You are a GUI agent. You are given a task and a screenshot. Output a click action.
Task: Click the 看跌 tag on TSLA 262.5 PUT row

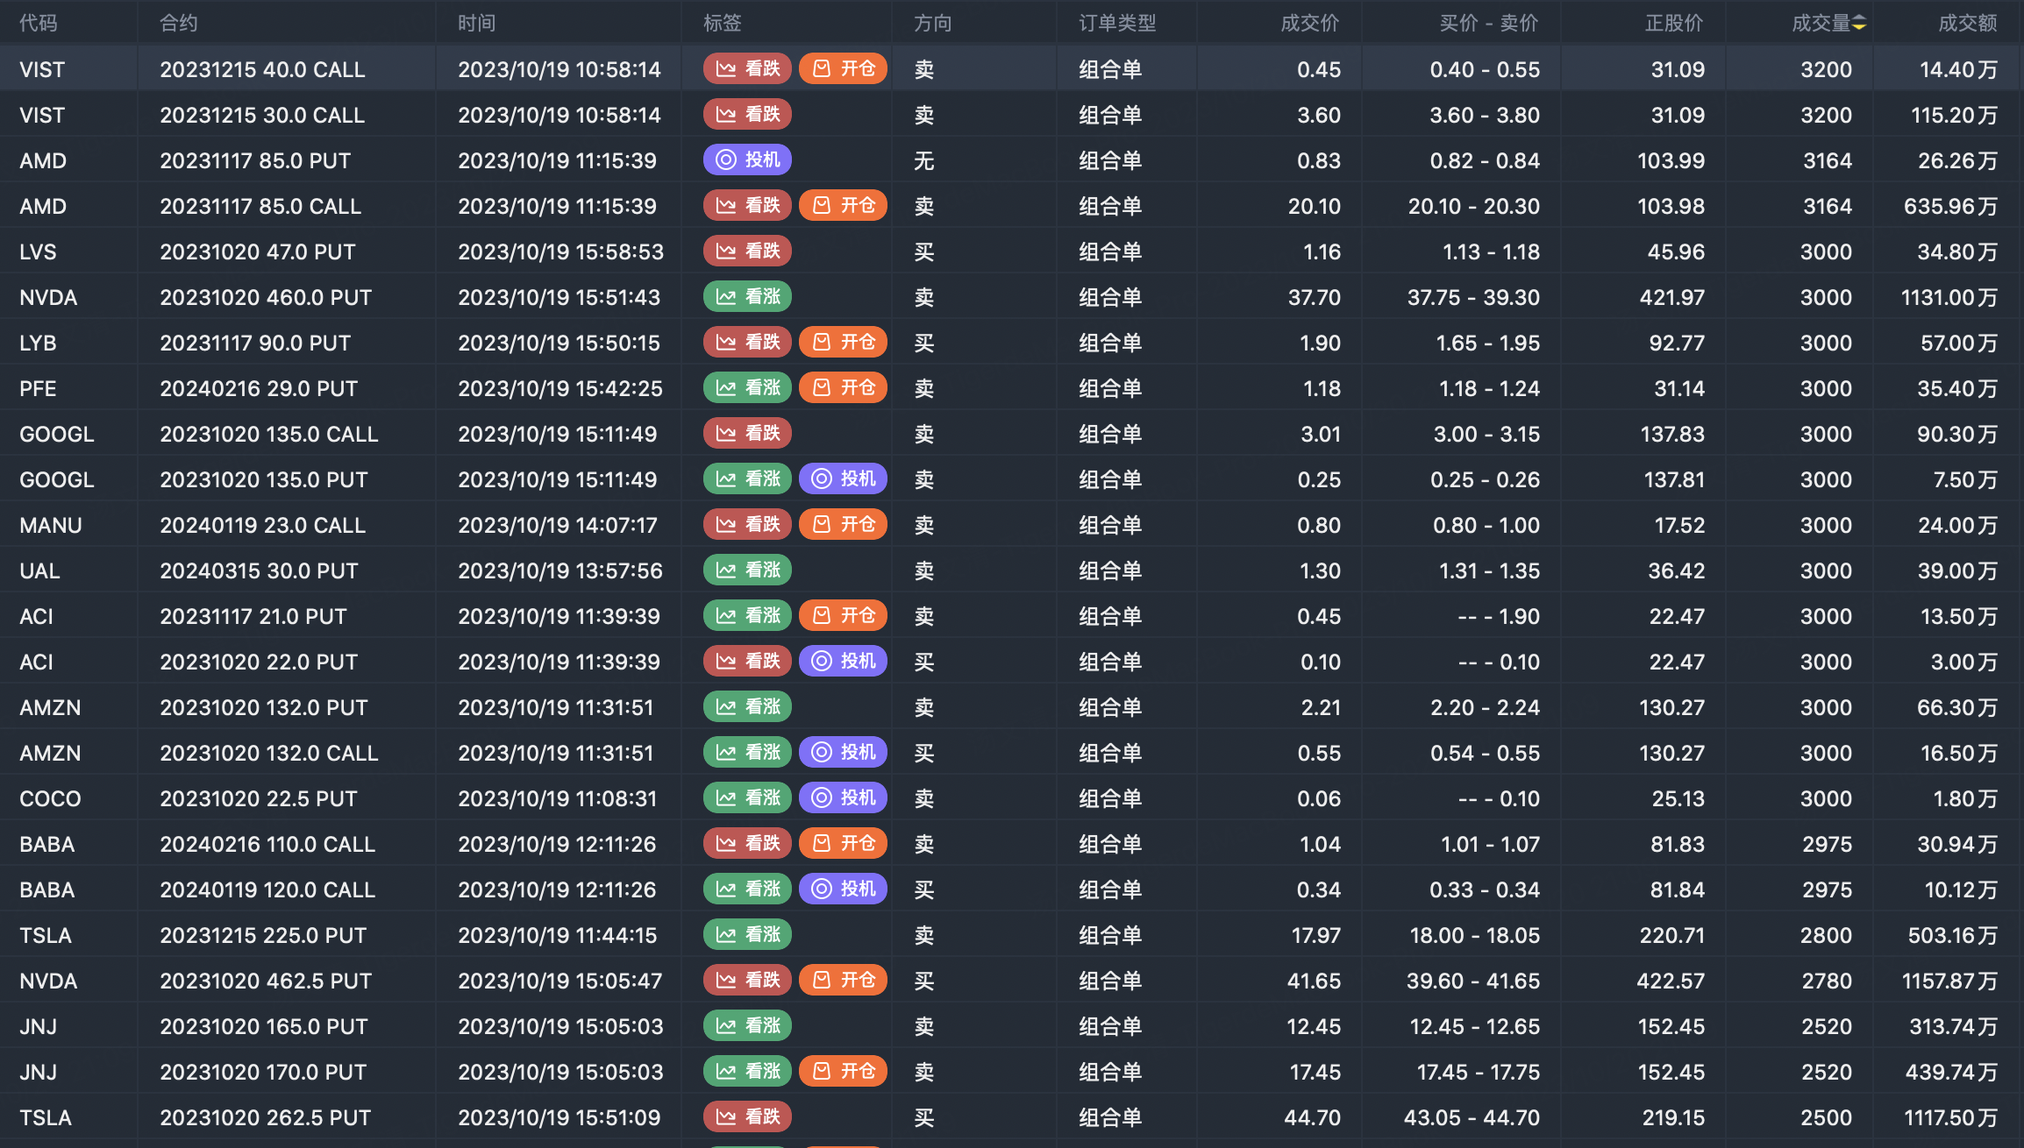point(748,1116)
